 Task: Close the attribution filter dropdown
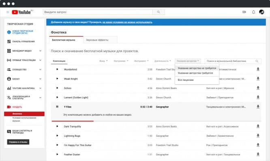click(188, 61)
